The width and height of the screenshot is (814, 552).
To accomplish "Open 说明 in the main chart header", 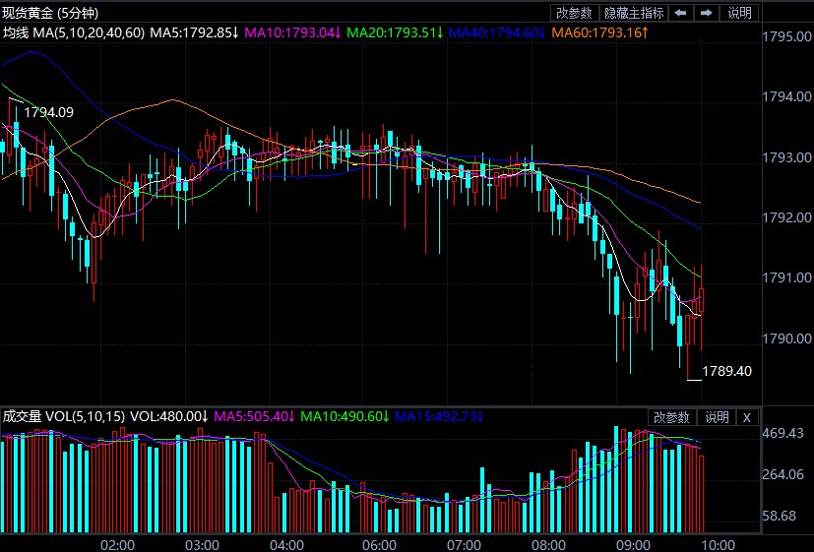I will (739, 13).
